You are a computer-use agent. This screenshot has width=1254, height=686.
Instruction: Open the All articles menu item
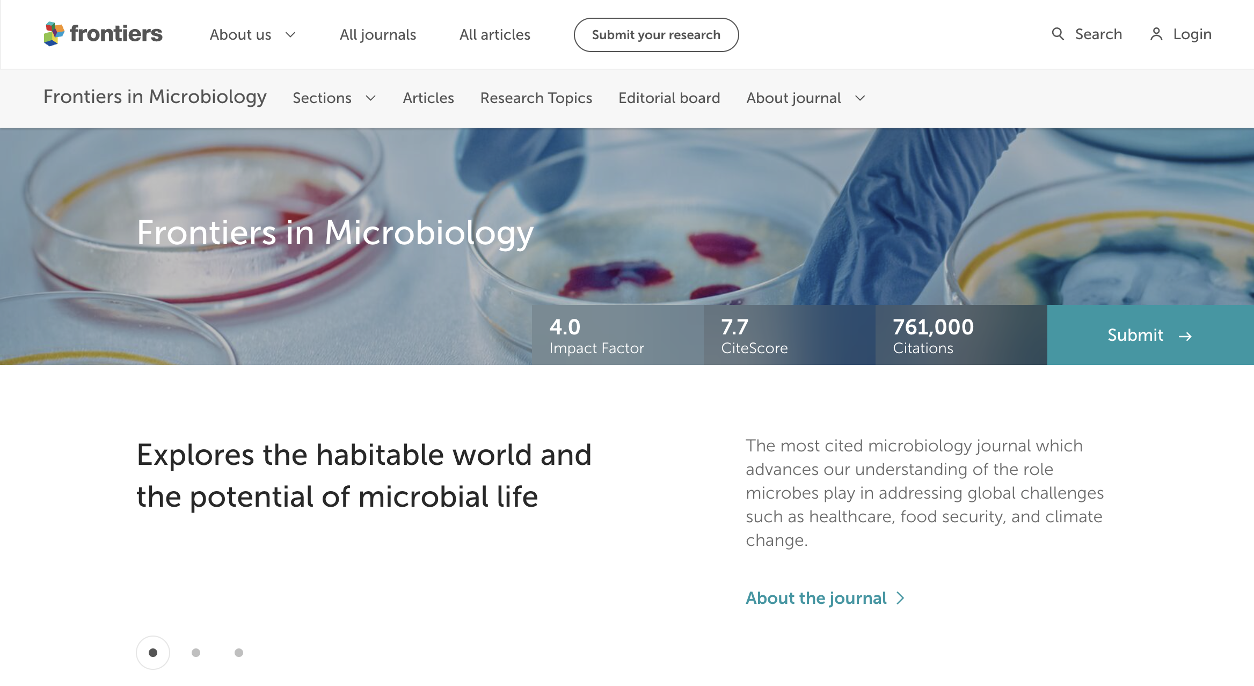[x=494, y=35]
